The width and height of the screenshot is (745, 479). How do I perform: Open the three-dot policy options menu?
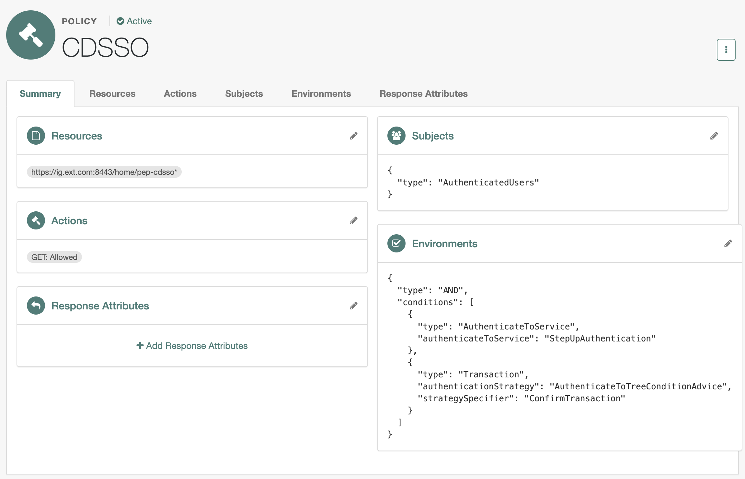(x=726, y=50)
